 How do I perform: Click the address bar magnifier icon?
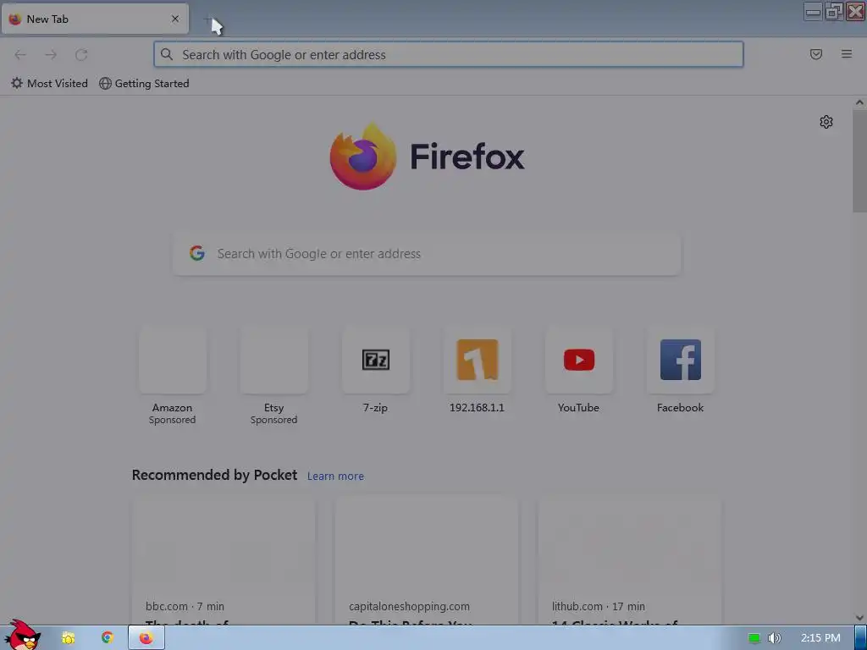point(167,54)
